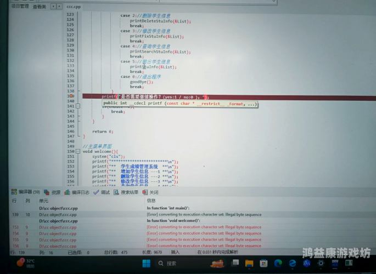Image resolution: width=376 pixels, height=274 pixels.
Task: Open Microsoft Edge from the taskbar
Action: click(x=278, y=264)
